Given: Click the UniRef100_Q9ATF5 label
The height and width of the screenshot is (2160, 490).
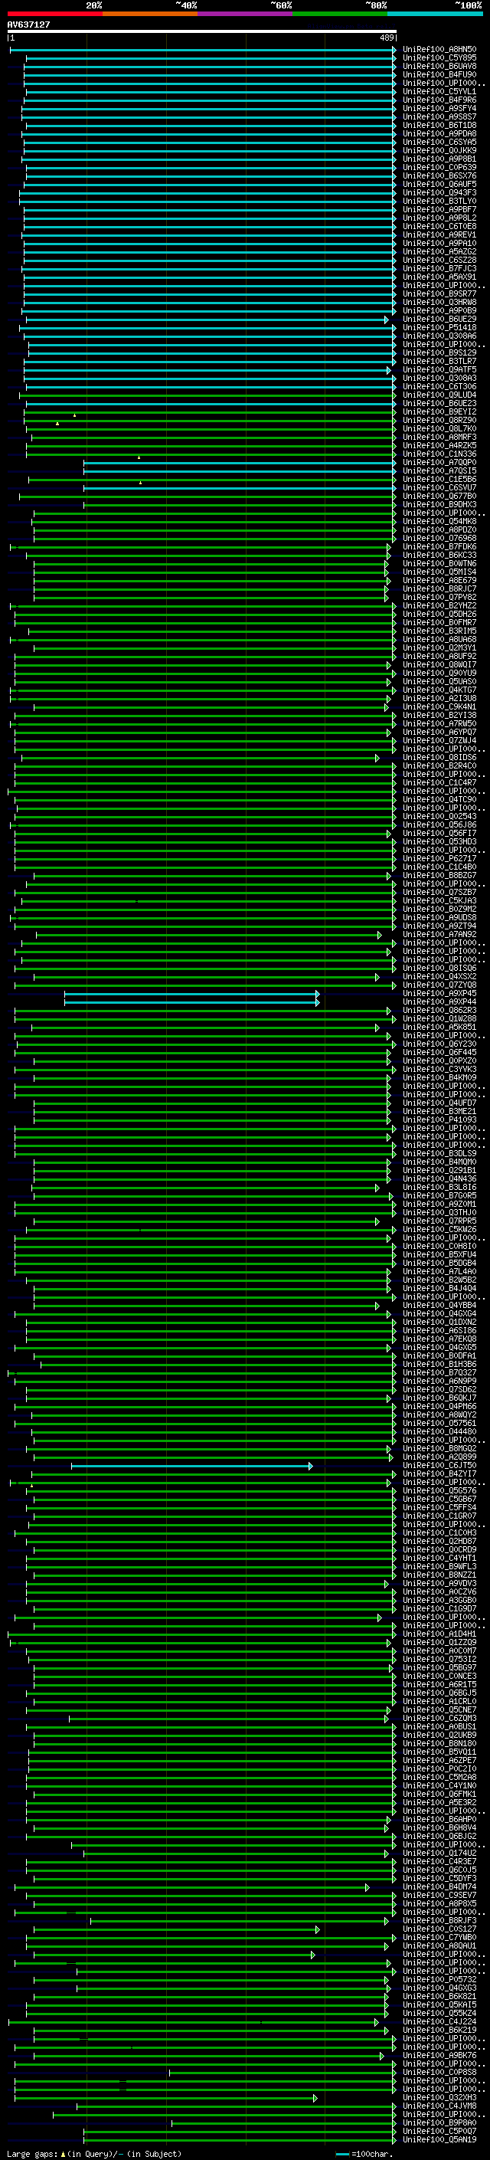Looking at the screenshot, I should (x=439, y=370).
